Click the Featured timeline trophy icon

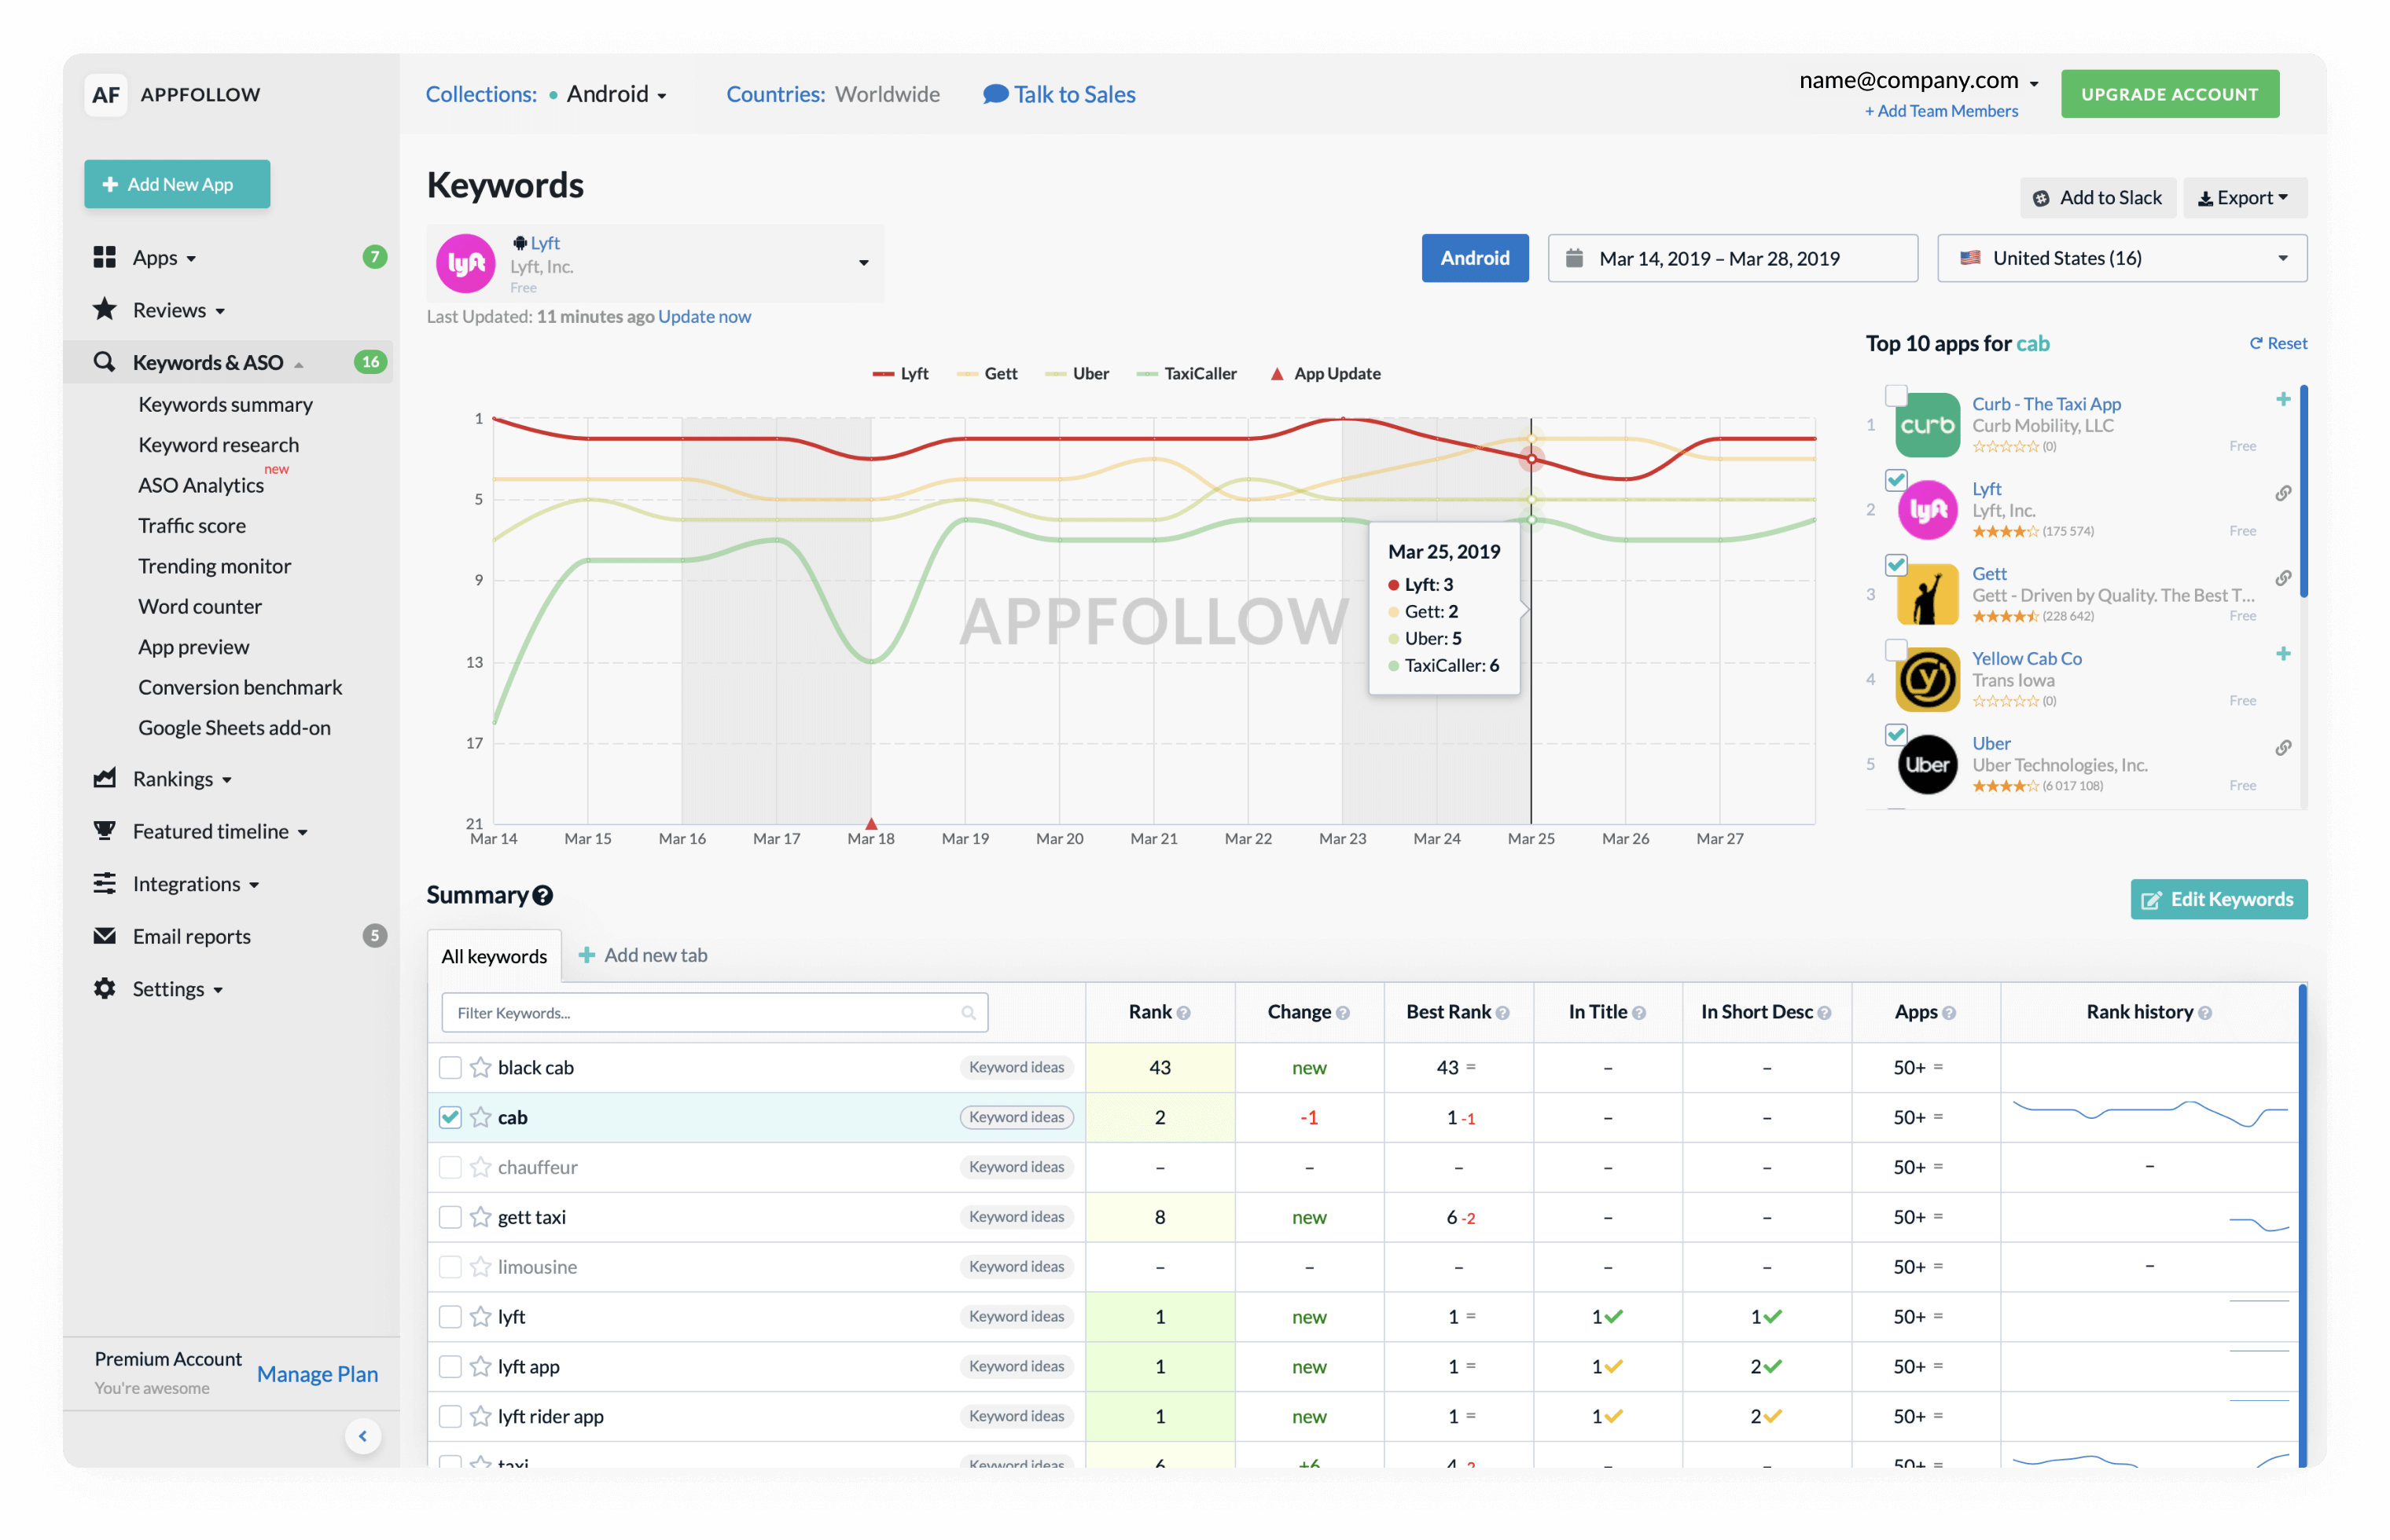coord(104,831)
